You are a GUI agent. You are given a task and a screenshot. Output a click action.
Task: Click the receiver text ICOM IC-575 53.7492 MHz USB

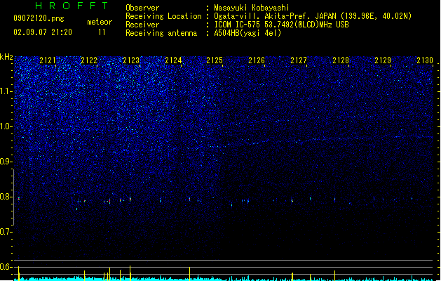(282, 25)
